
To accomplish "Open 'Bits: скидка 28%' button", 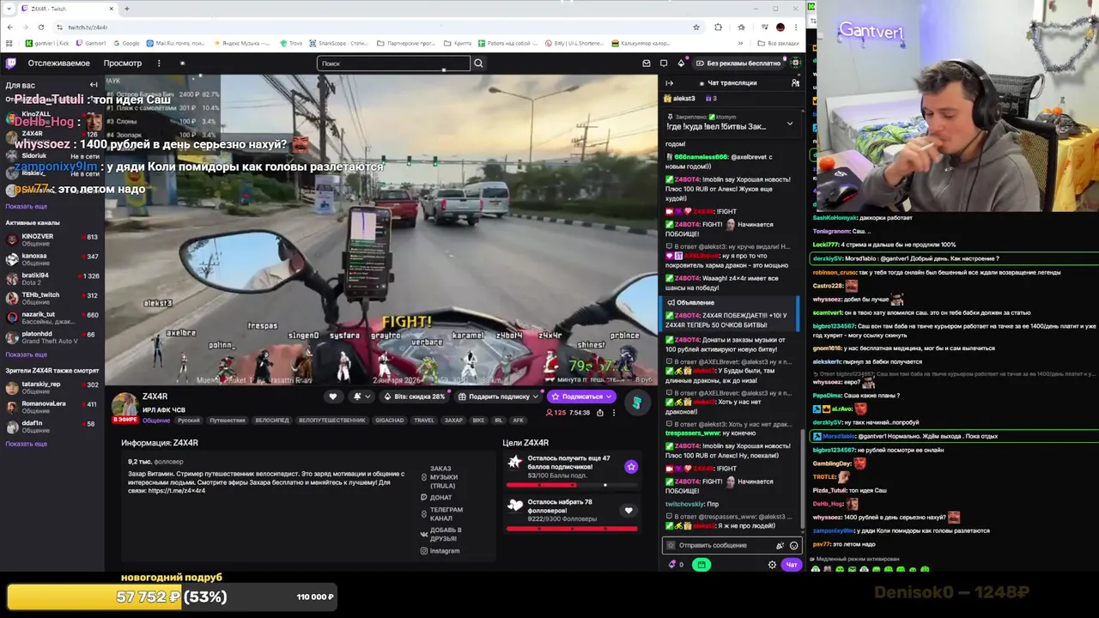I will click(414, 397).
